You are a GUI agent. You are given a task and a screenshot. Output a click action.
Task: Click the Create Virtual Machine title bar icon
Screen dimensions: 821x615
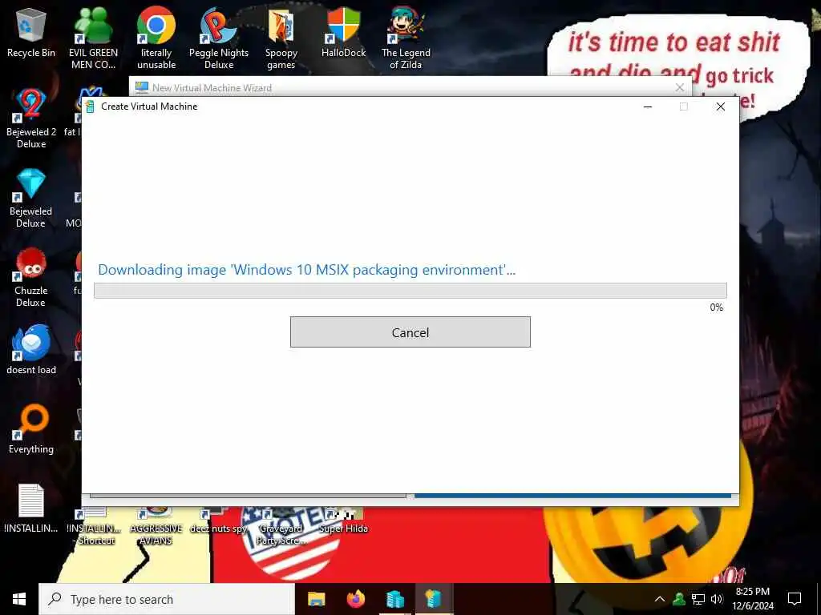click(90, 107)
